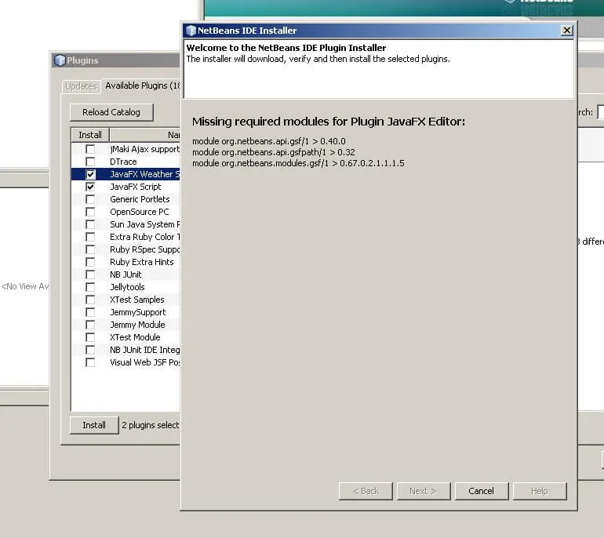Screen dimensions: 604x538
Task: Check the Jemmy Module checkbox
Action: pos(90,325)
